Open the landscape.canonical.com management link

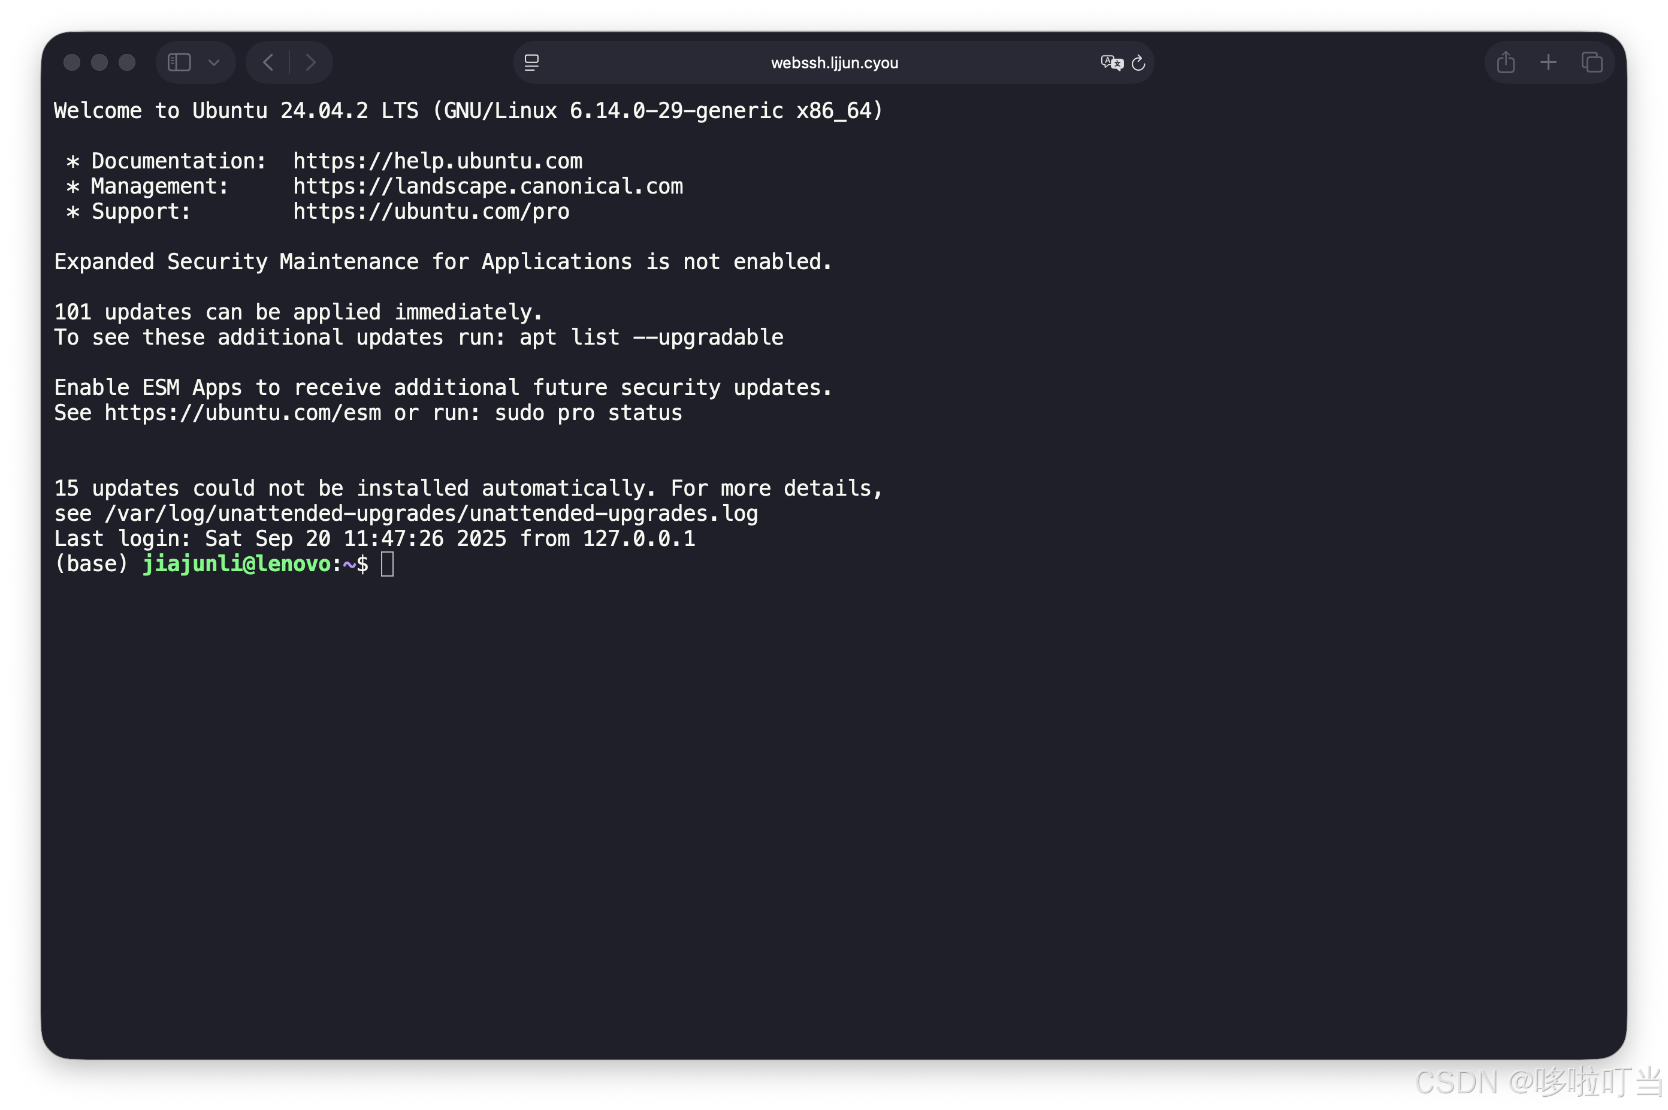pos(488,186)
